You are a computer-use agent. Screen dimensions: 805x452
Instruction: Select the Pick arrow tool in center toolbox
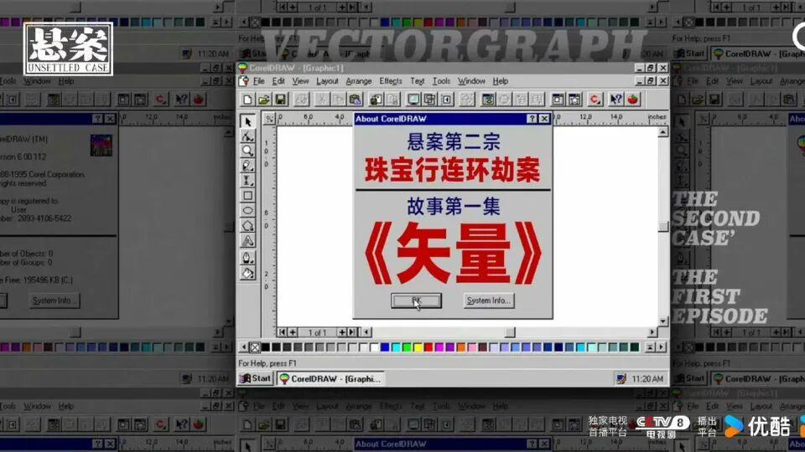point(247,121)
